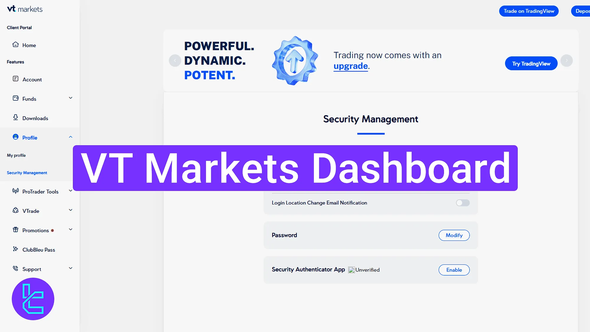Click the 'Trading now comes with an' text

point(387,55)
